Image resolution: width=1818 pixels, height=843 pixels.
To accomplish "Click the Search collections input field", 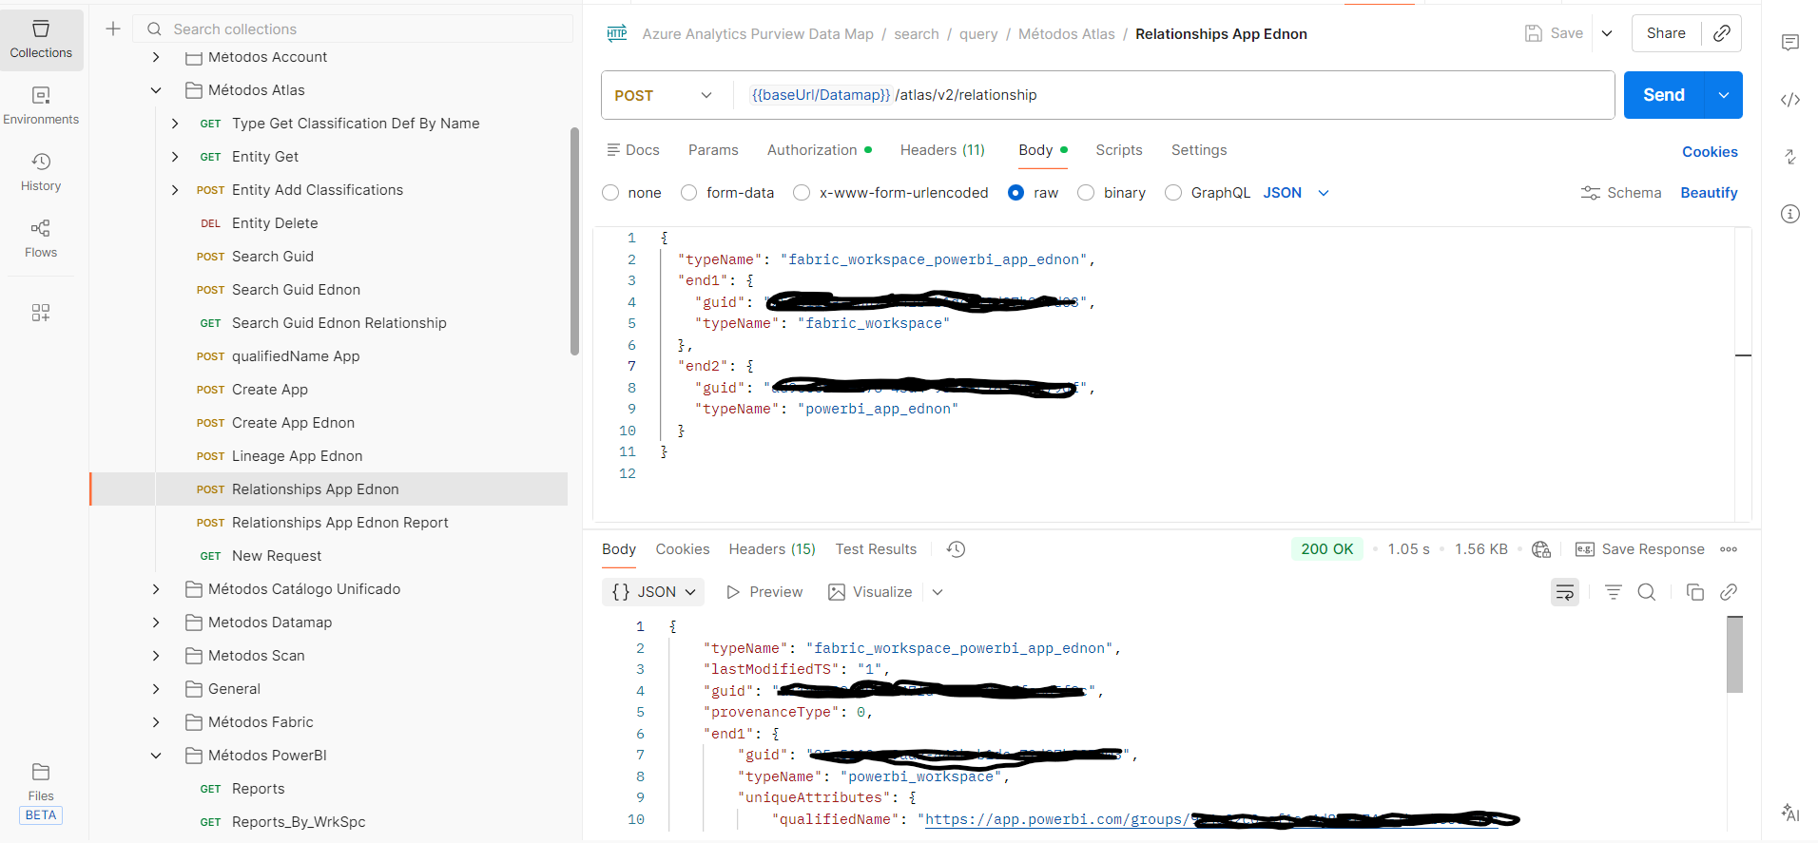I will click(354, 29).
